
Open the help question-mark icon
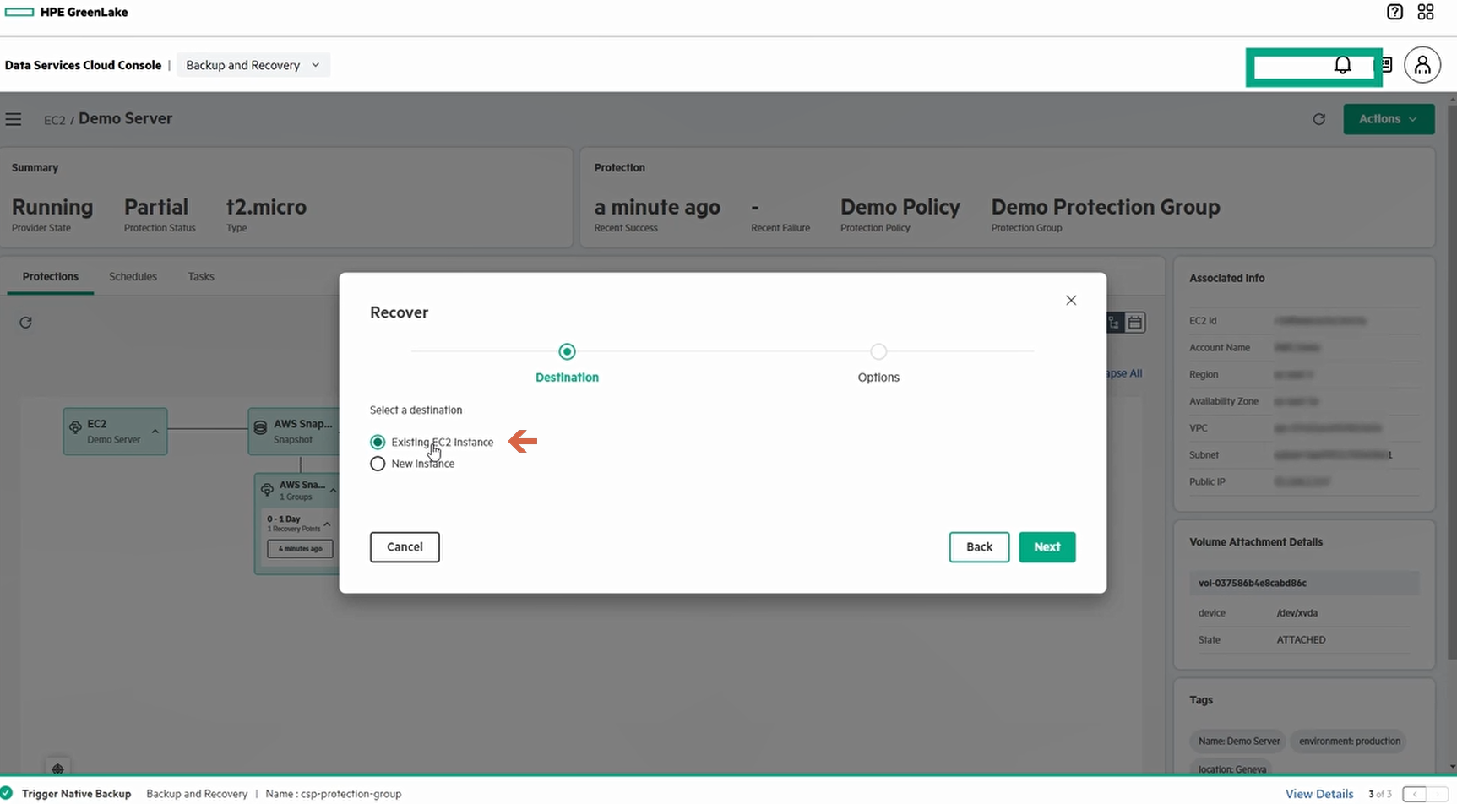1394,12
